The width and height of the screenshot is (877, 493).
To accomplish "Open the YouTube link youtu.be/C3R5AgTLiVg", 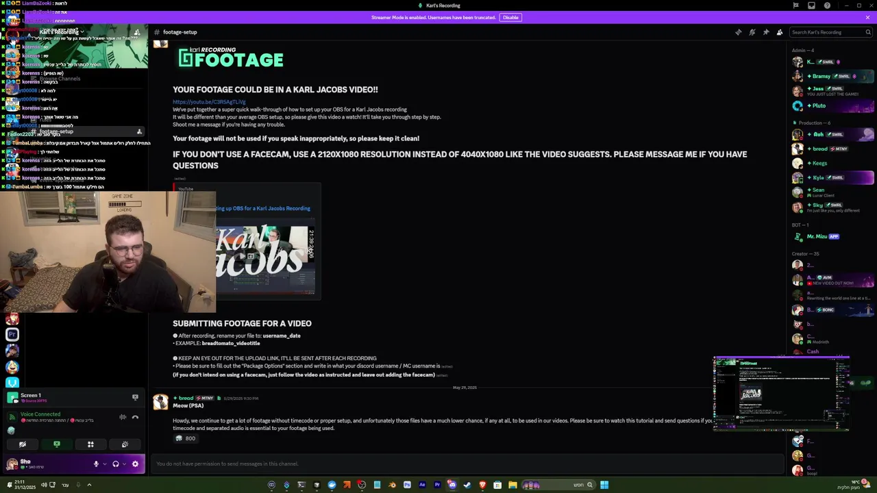I will coord(209,102).
